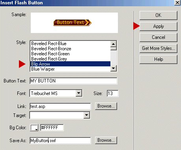The image size is (181, 150).
Task: Open the Bg Color swatch picker
Action: pos(34,128)
